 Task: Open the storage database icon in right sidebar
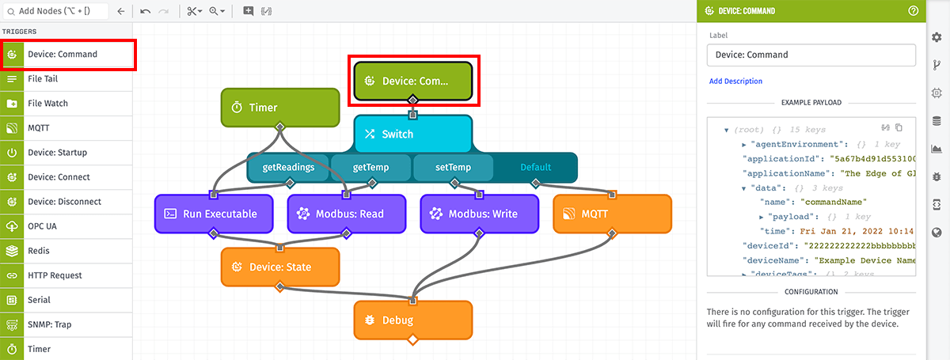click(x=937, y=120)
